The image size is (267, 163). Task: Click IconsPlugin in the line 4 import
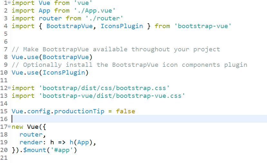click(x=122, y=26)
